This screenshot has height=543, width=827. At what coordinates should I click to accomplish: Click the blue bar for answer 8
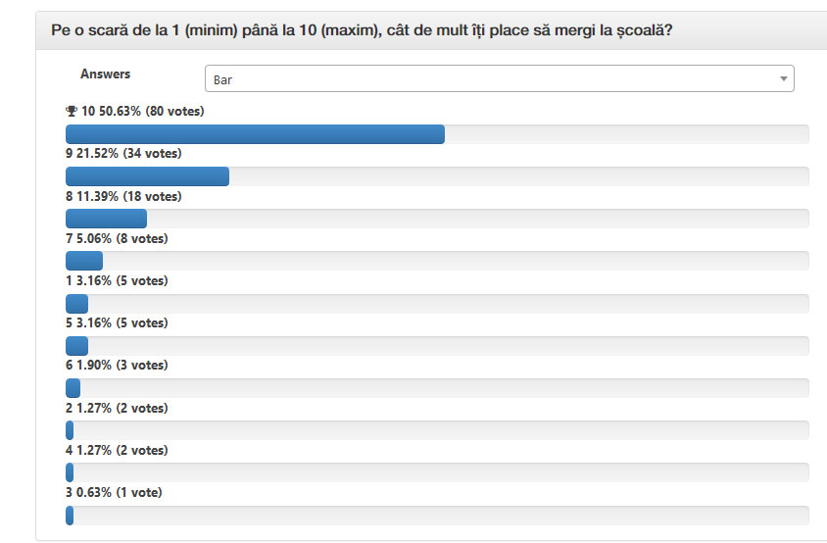tap(106, 219)
